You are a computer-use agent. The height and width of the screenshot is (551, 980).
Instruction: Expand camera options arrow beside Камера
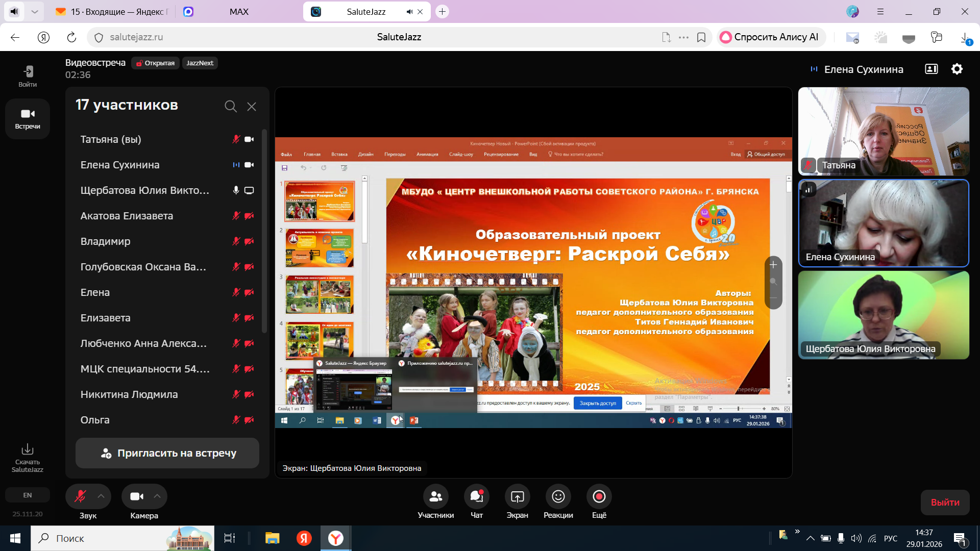[157, 496]
